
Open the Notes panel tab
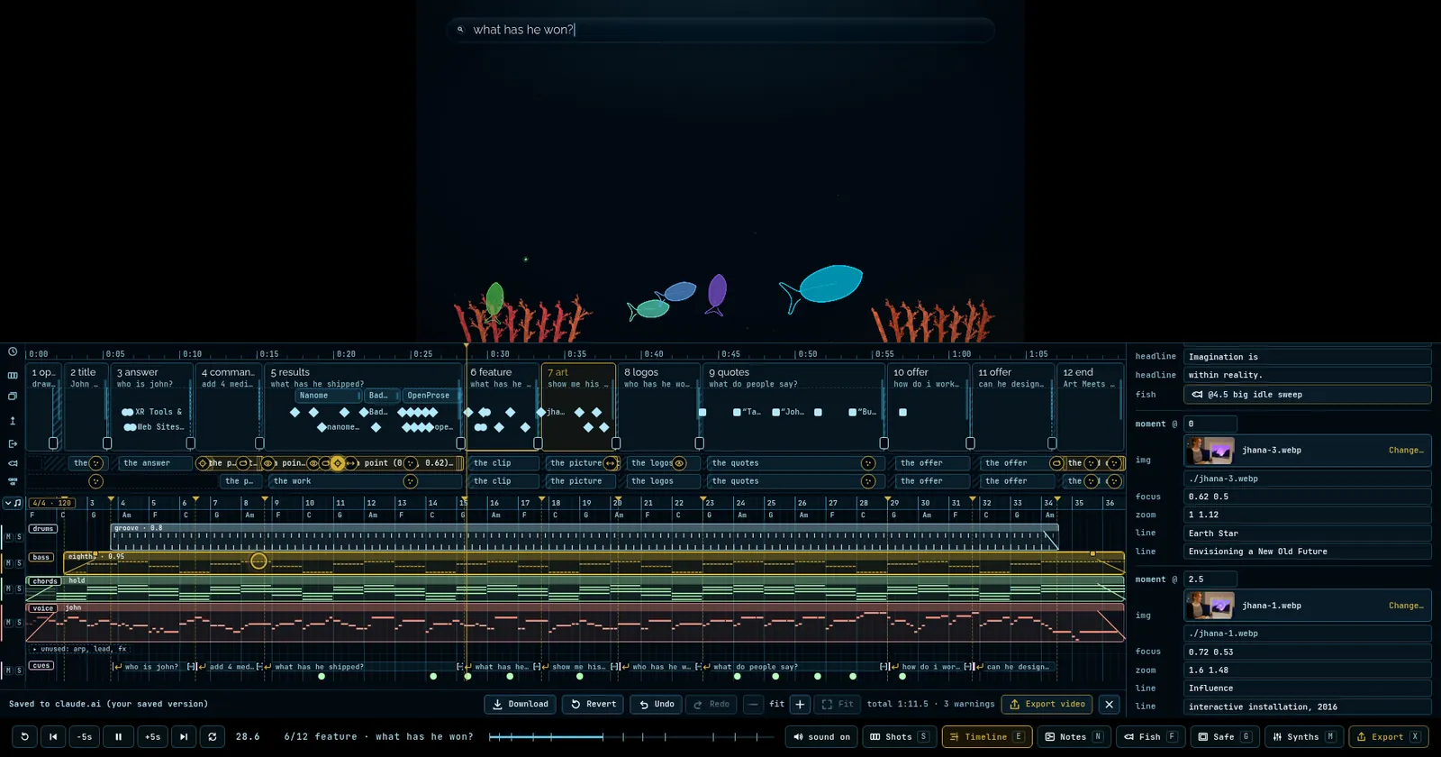1073,736
